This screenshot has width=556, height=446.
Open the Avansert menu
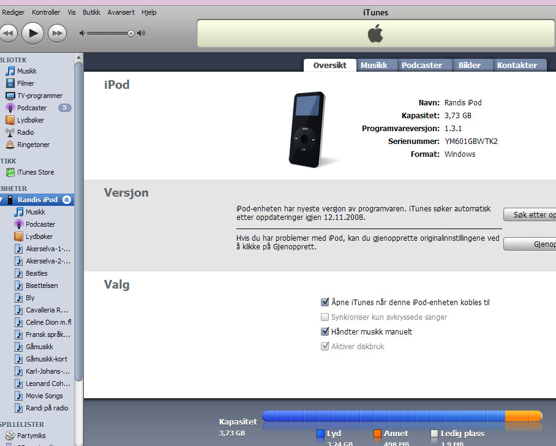(121, 12)
